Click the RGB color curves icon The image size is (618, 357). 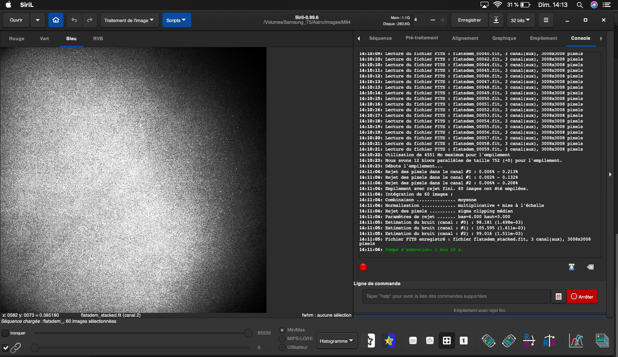coord(576,341)
